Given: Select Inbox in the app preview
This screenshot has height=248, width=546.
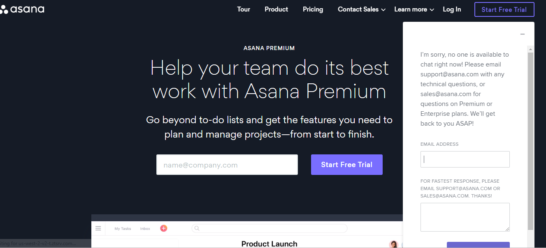Looking at the screenshot, I should coord(145,229).
